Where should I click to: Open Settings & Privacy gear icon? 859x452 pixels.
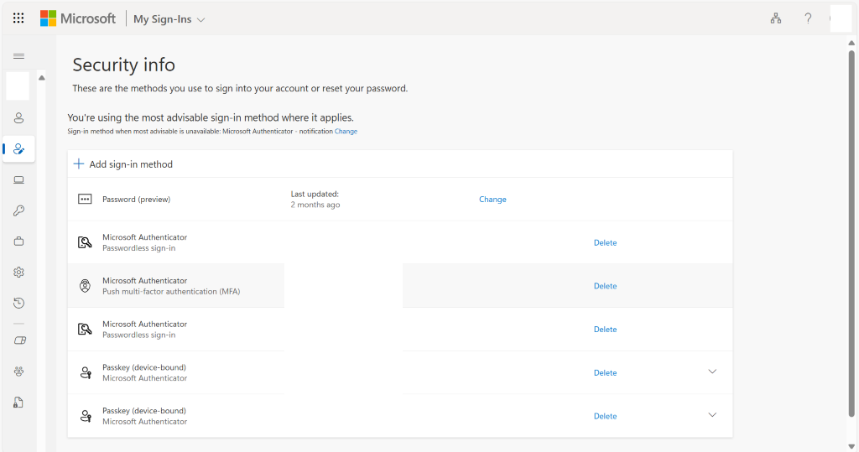pyautogui.click(x=18, y=273)
